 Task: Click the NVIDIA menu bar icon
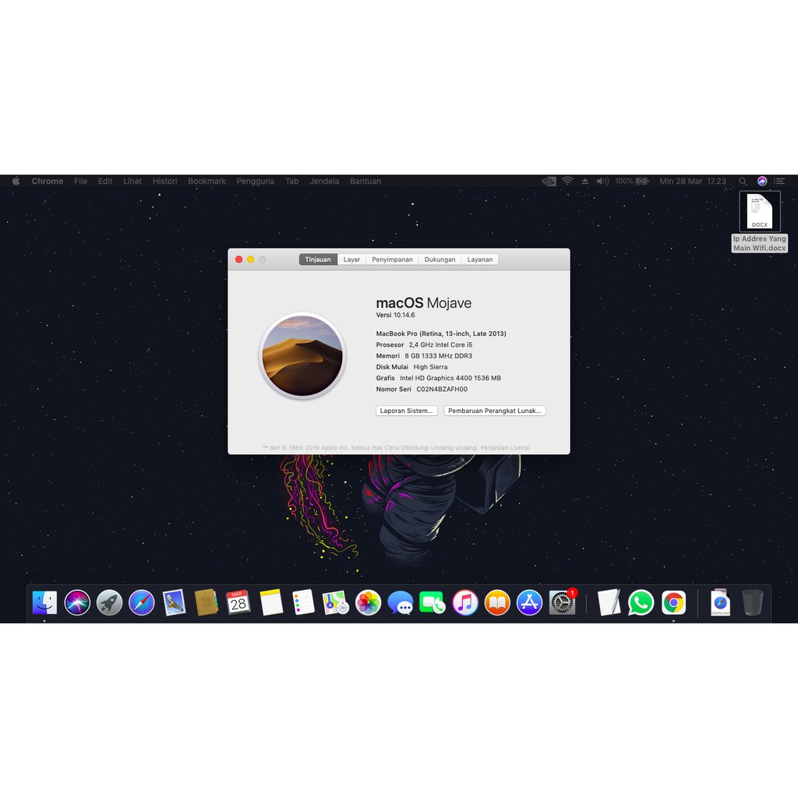pyautogui.click(x=549, y=181)
